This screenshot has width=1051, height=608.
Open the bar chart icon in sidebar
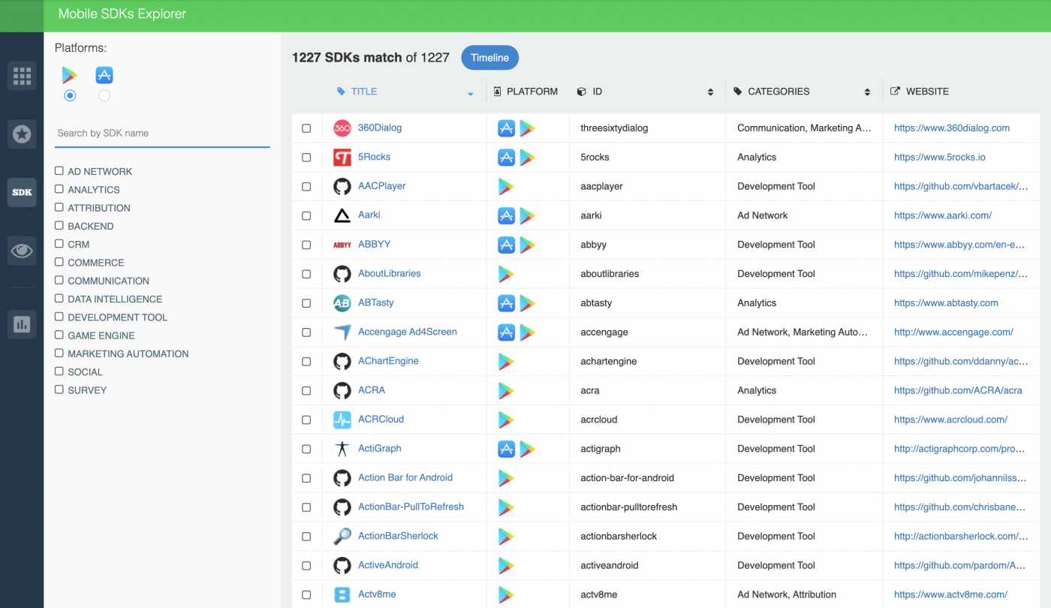pyautogui.click(x=22, y=324)
